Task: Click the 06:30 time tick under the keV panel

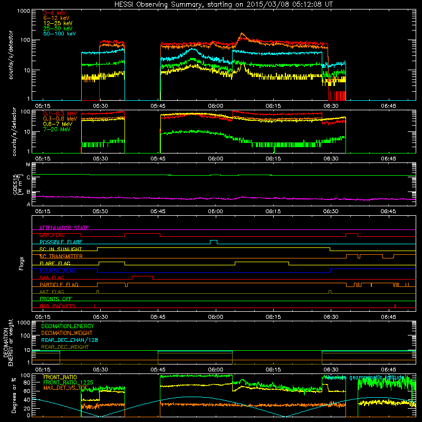Action: click(331, 106)
